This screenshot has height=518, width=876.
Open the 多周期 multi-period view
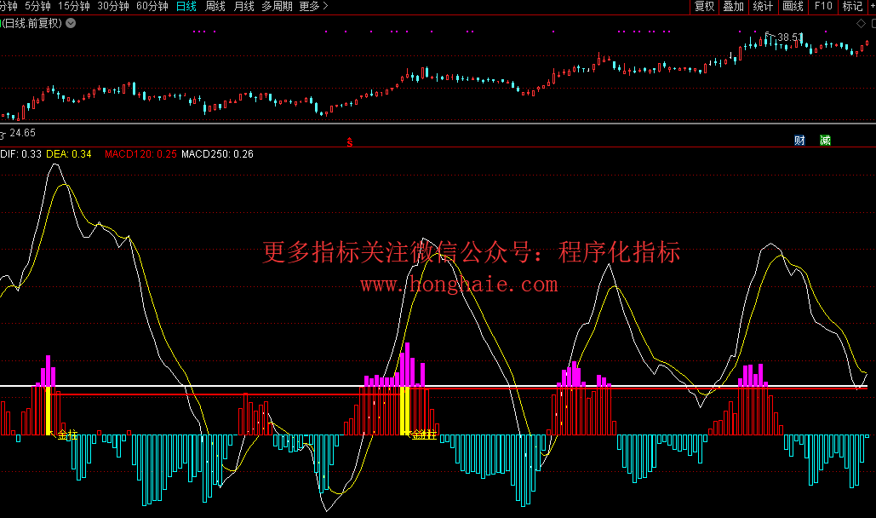(x=277, y=7)
